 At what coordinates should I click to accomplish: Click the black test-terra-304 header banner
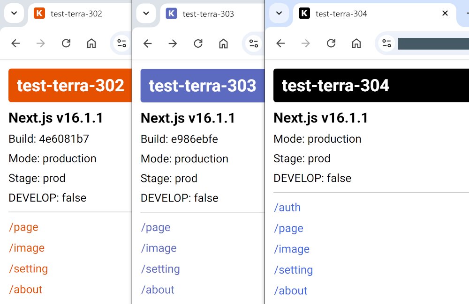click(x=371, y=85)
